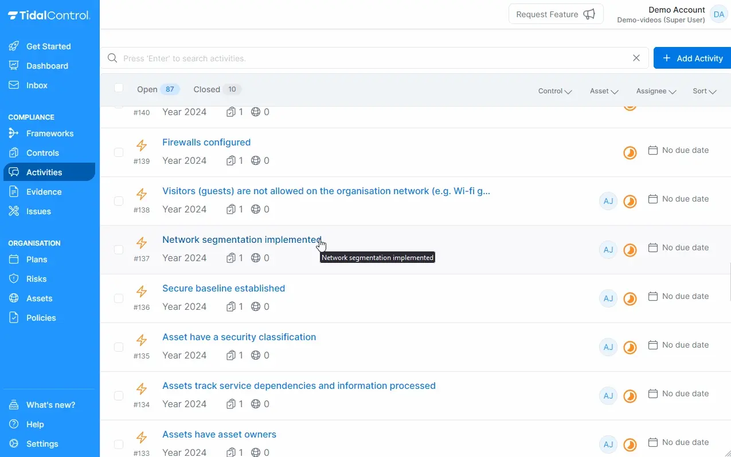Open the Visitors (guests) network activity
731x457 pixels.
pos(326,191)
